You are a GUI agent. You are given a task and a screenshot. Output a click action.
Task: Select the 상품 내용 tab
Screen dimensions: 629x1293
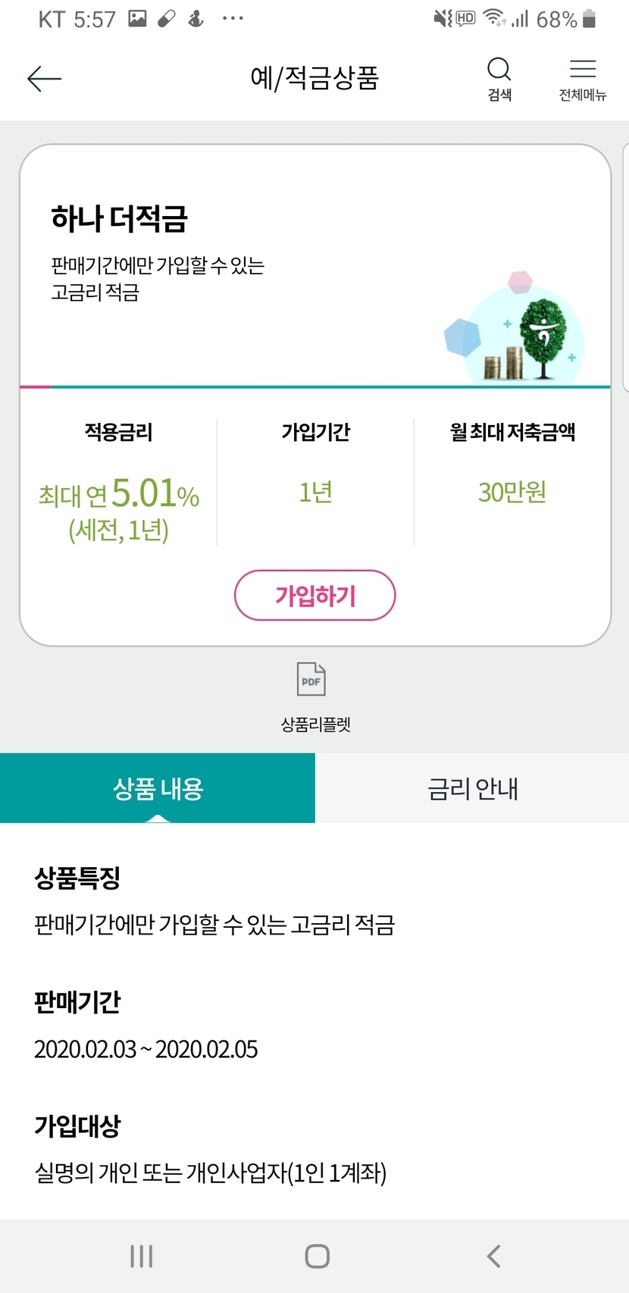[x=158, y=788]
